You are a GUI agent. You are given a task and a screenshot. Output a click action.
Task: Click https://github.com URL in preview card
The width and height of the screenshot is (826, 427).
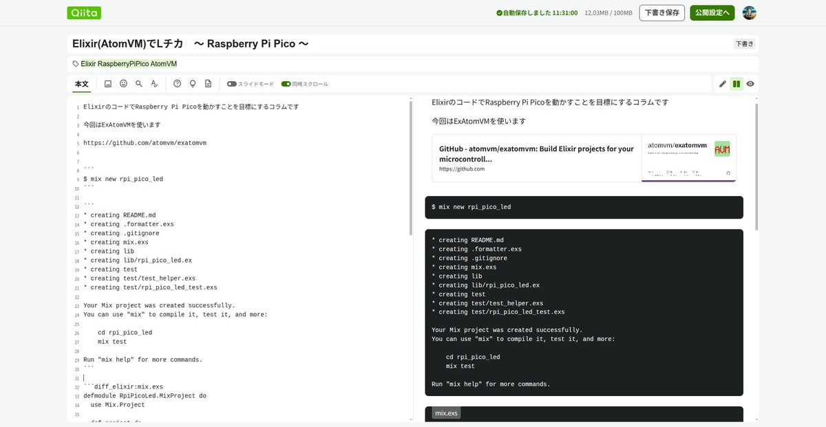coord(462,168)
